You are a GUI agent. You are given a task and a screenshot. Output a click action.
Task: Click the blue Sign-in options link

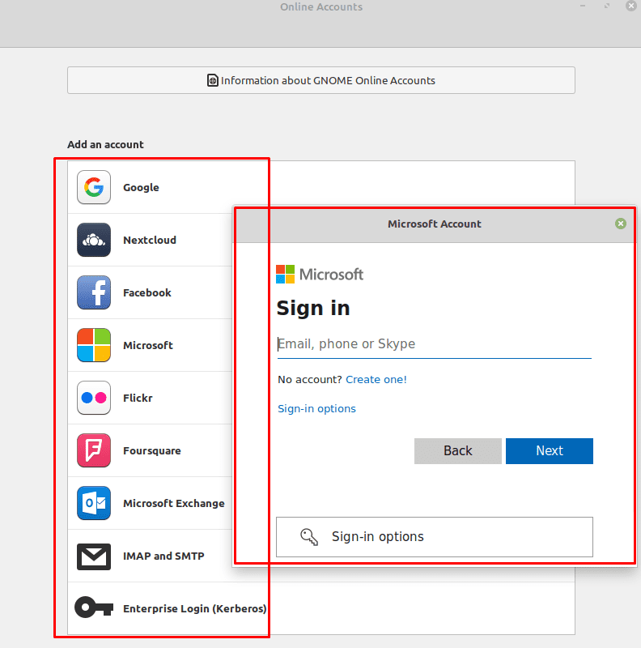316,409
